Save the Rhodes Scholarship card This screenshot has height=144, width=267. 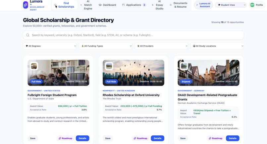click(x=108, y=138)
